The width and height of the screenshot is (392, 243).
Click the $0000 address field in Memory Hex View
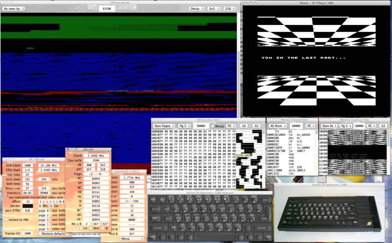coord(201,126)
